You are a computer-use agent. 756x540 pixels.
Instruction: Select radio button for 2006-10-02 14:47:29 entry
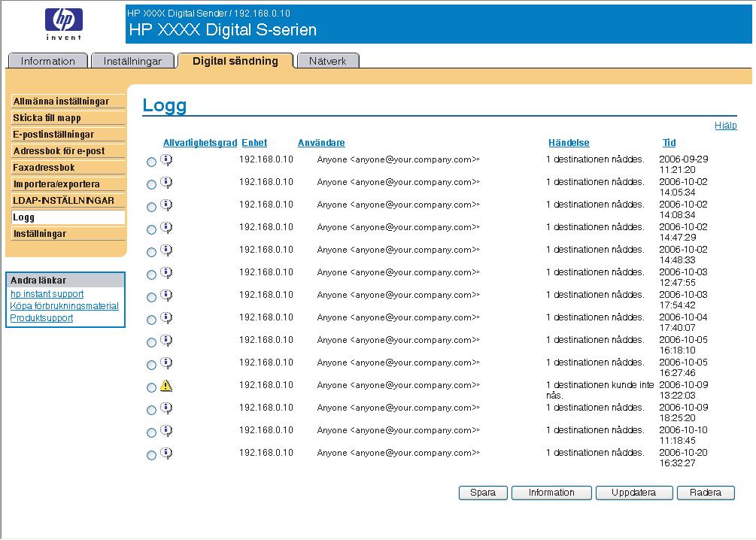(x=151, y=230)
